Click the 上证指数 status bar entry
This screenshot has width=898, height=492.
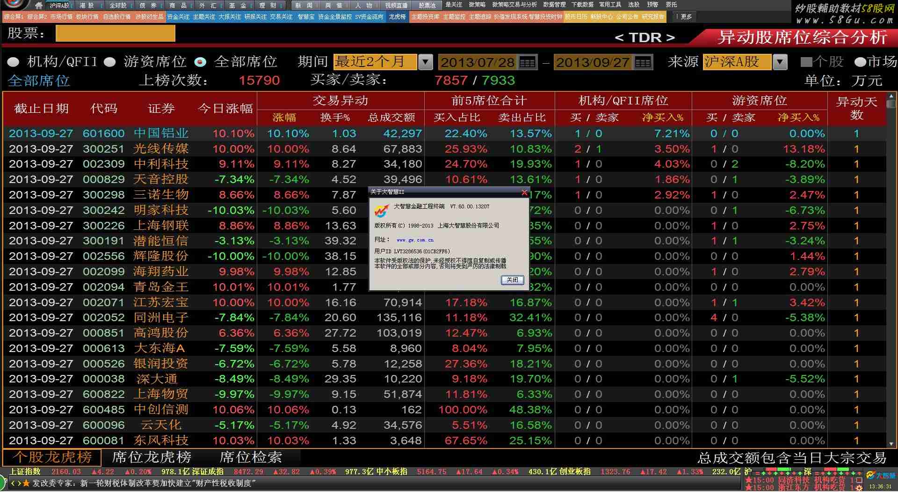coord(25,472)
